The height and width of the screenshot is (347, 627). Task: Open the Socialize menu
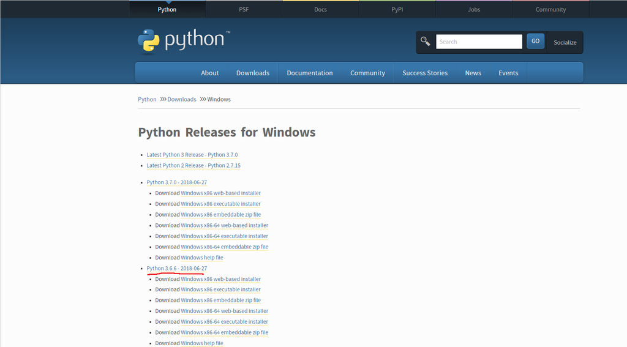(x=565, y=42)
